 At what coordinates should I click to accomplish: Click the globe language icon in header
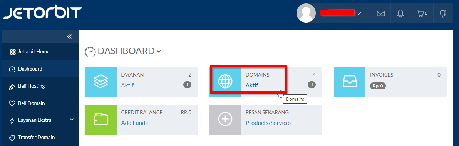[443, 13]
